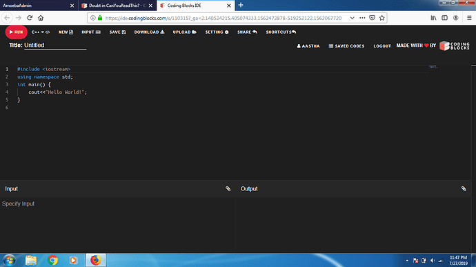Open Chrome from the Windows taskbar

tap(52, 260)
